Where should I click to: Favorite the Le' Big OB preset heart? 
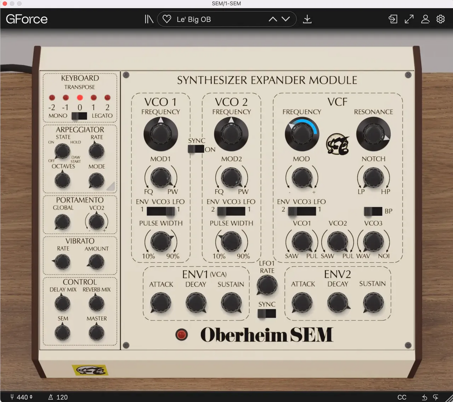(x=167, y=19)
